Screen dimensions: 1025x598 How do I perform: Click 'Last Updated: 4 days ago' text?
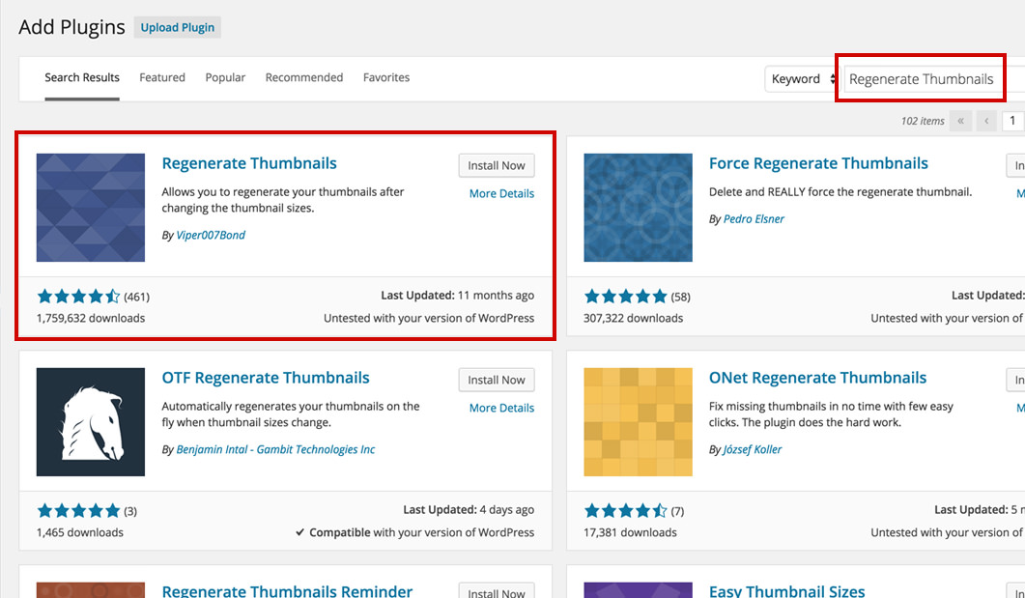pos(469,510)
